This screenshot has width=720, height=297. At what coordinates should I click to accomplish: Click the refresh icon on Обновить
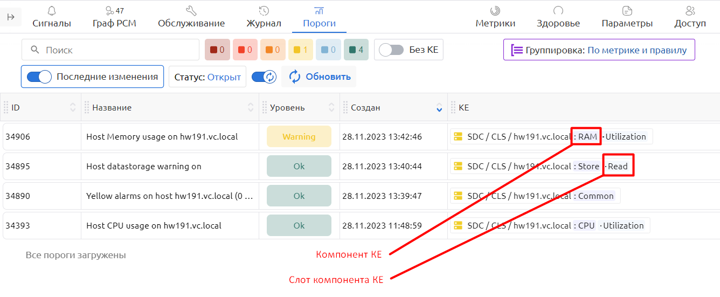pyautogui.click(x=294, y=77)
